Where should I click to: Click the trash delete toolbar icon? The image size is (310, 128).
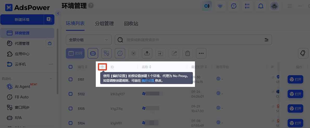click(188, 53)
